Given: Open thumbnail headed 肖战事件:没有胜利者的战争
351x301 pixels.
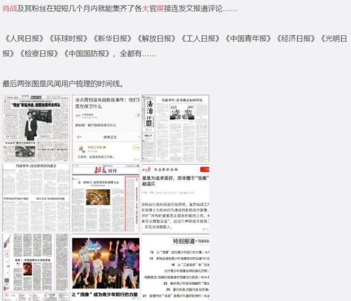Looking at the screenshot, I should coord(36,198).
